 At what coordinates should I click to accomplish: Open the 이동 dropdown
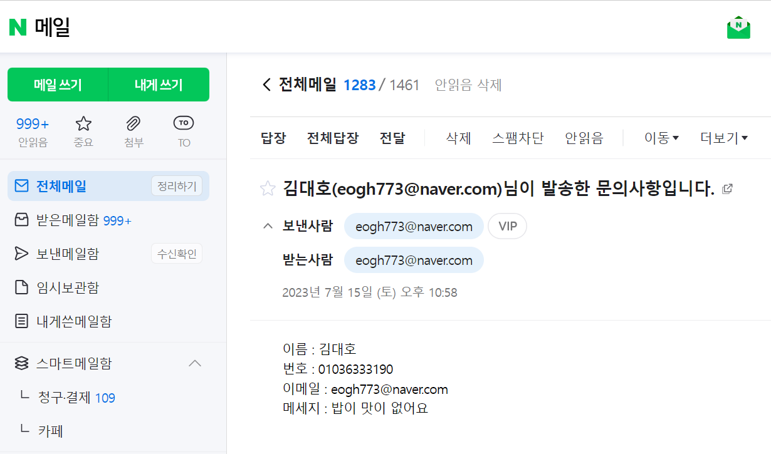[661, 138]
